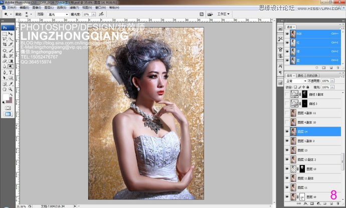Viewport: 346px width, 208px height.
Task: Select the Blur tool
Action: tap(5, 66)
